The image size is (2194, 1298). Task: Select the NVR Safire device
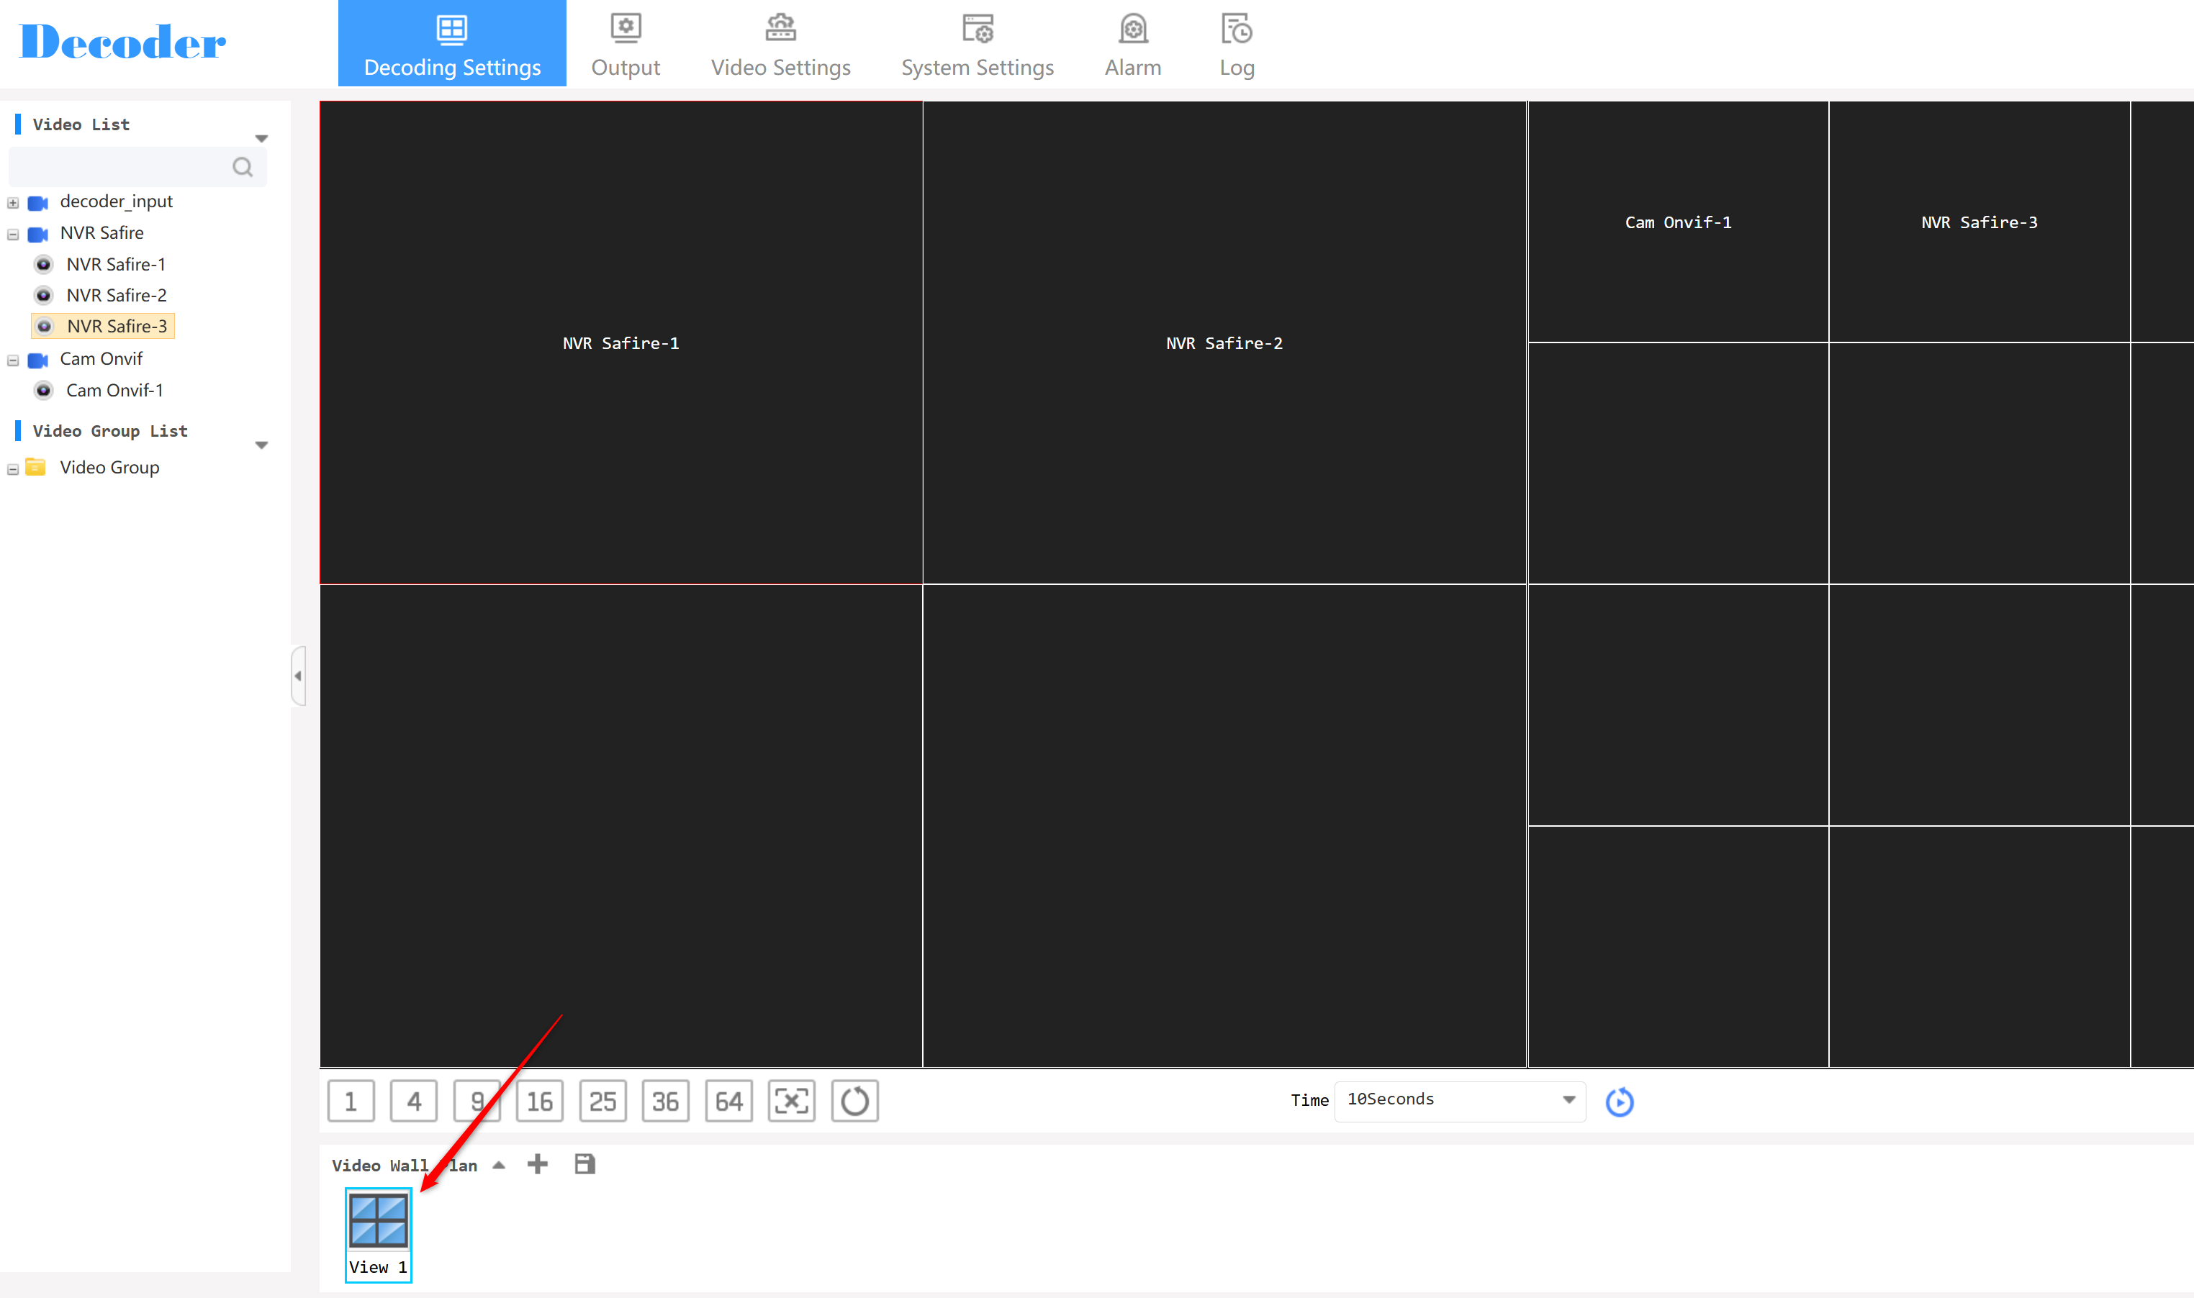(x=101, y=232)
